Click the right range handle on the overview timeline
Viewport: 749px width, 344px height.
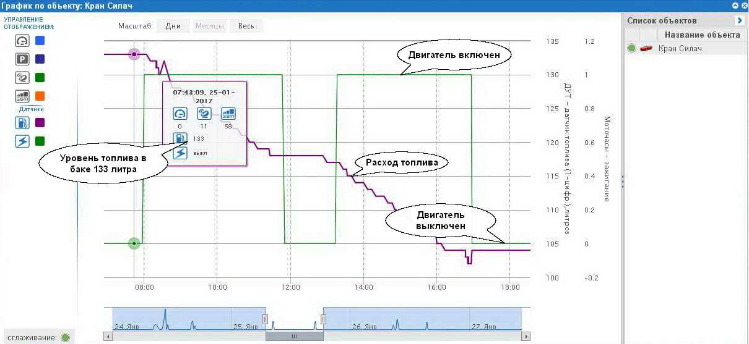coord(323,319)
